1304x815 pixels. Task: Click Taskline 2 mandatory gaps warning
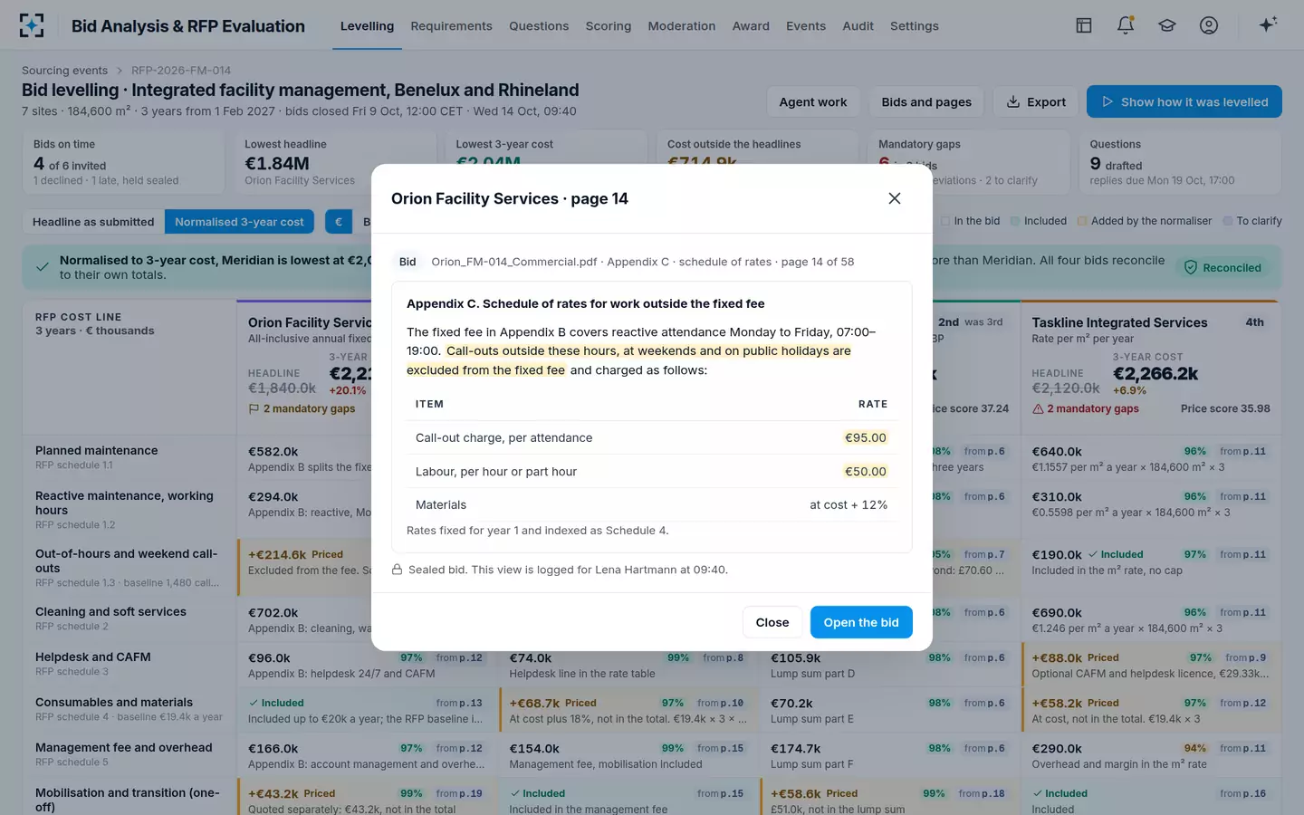(1085, 409)
